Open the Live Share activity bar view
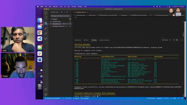 tap(46, 39)
